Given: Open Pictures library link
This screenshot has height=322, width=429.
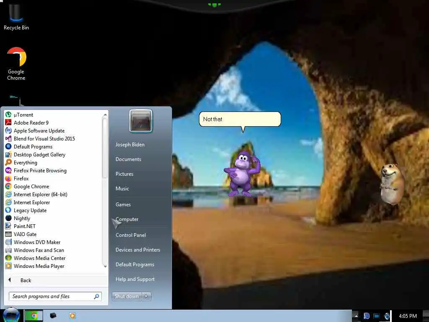Looking at the screenshot, I should pyautogui.click(x=124, y=174).
